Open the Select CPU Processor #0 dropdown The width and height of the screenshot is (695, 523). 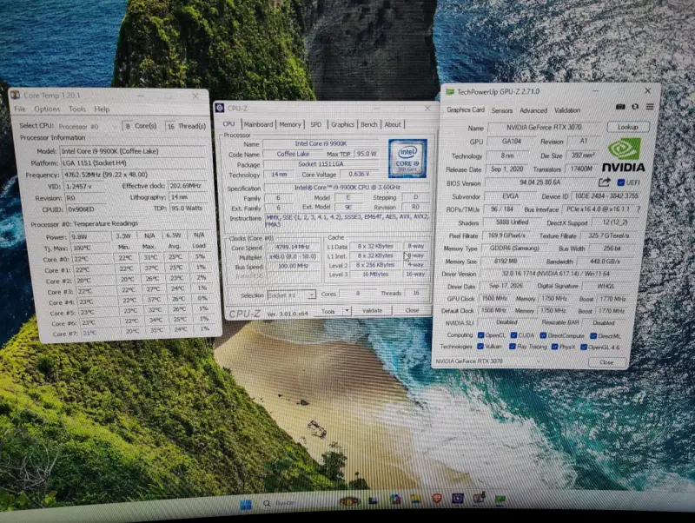click(88, 126)
